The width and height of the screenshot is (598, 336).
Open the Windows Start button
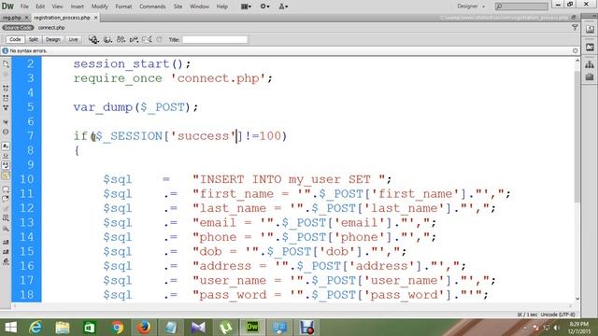pyautogui.click(x=10, y=328)
